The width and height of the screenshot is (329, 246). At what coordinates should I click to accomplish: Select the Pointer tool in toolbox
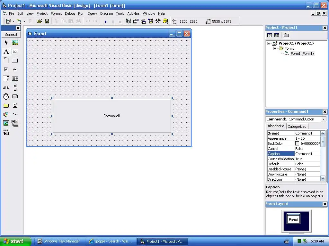pyautogui.click(x=6, y=43)
